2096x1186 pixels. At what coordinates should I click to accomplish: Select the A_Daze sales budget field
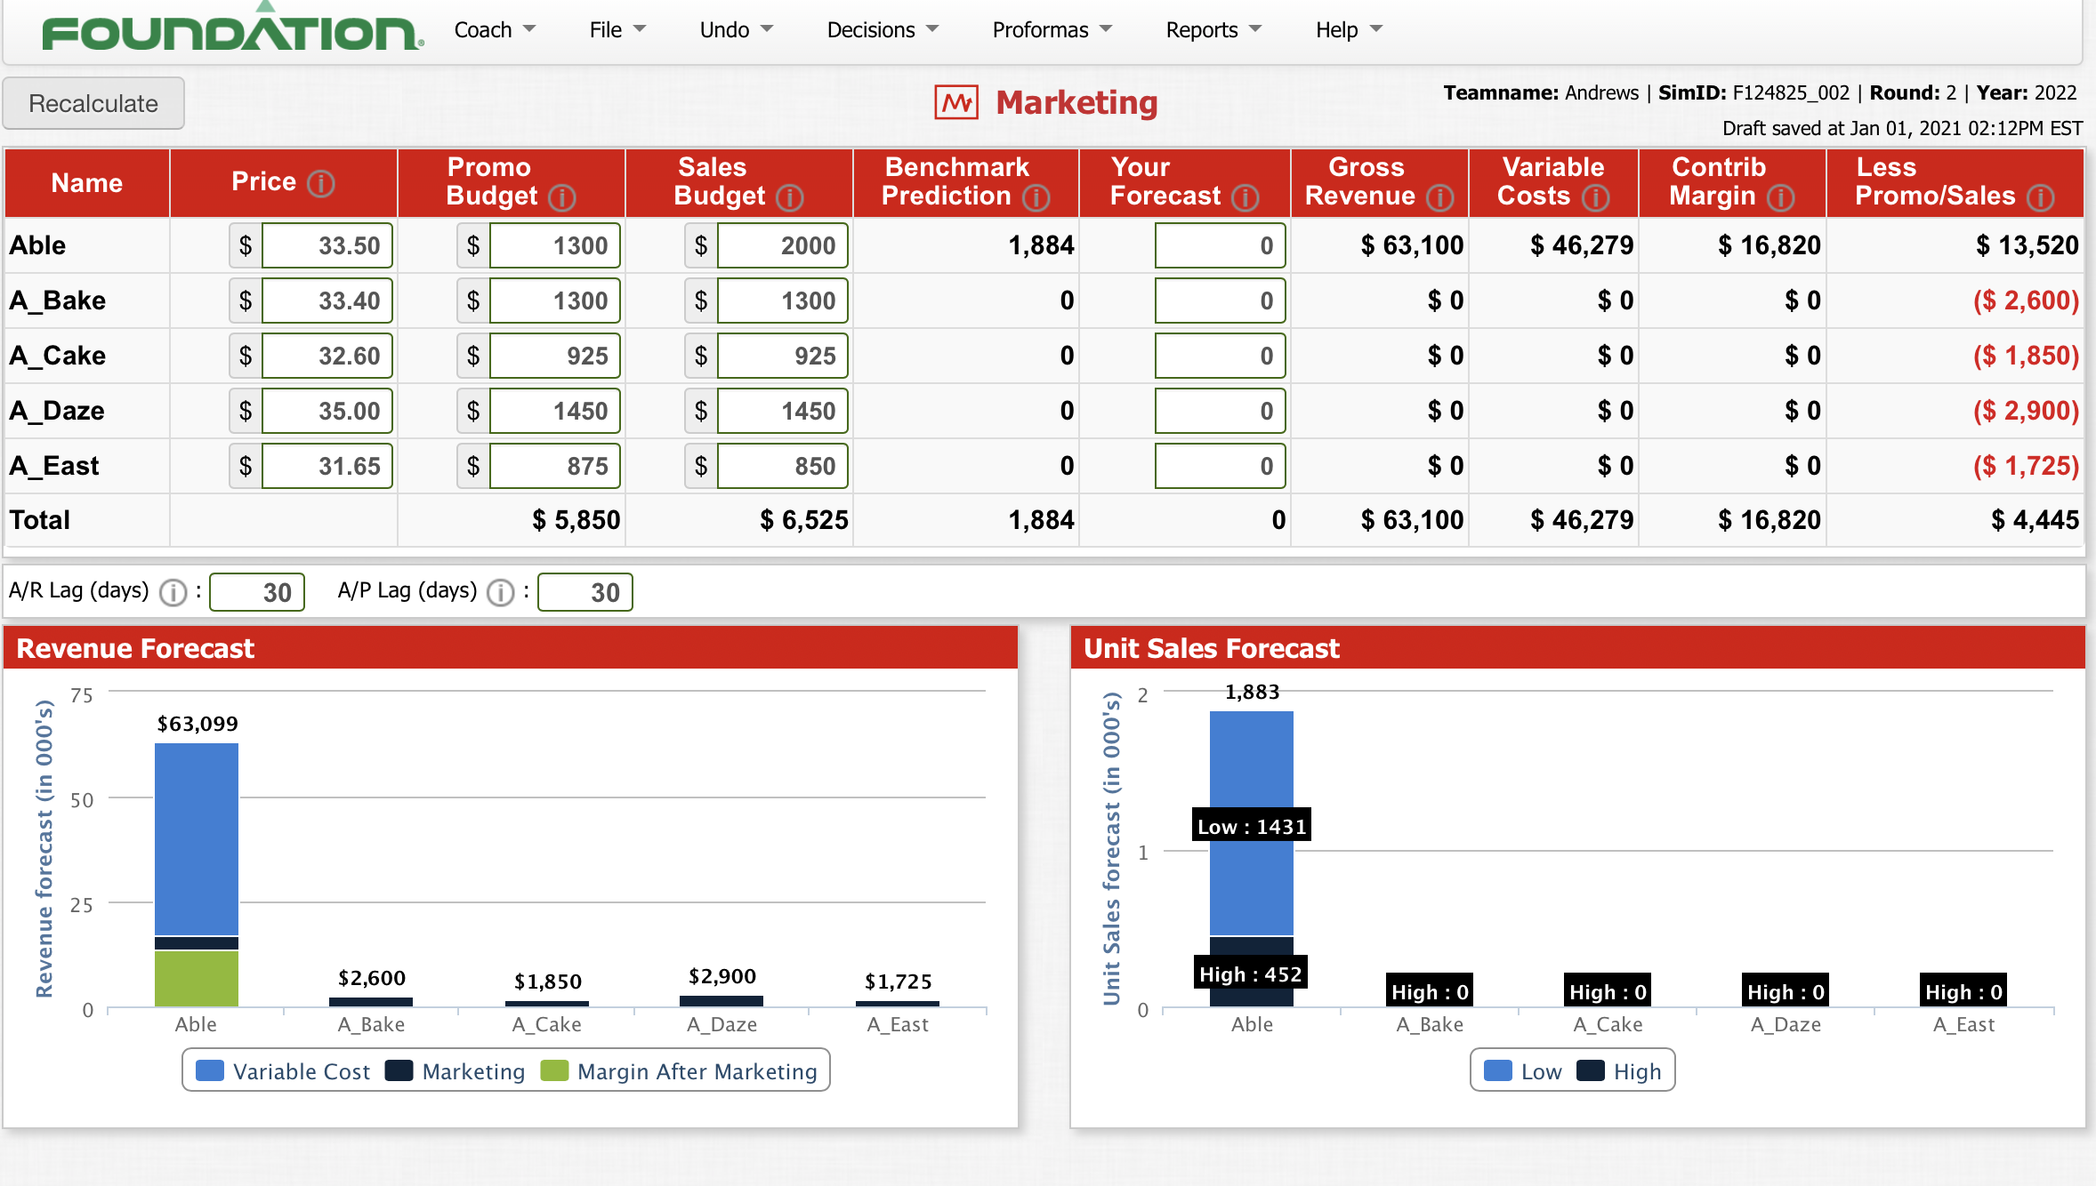pyautogui.click(x=782, y=411)
